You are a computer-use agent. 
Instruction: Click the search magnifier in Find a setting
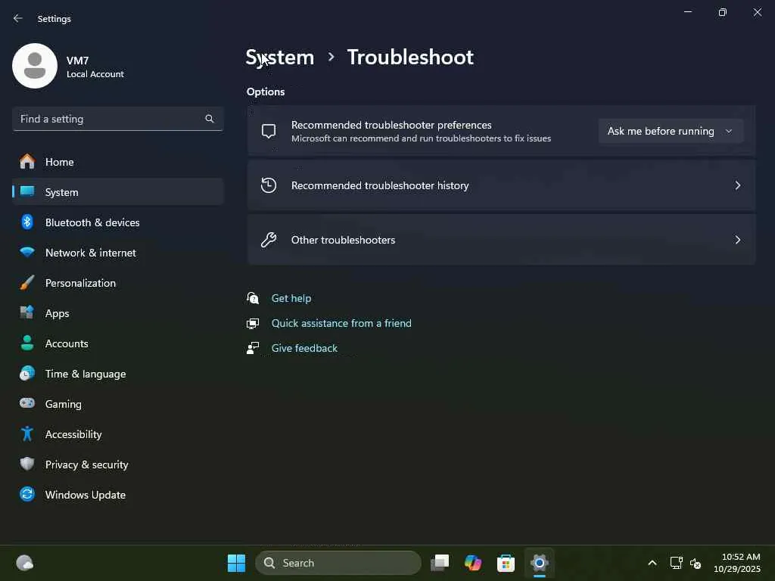click(x=210, y=119)
